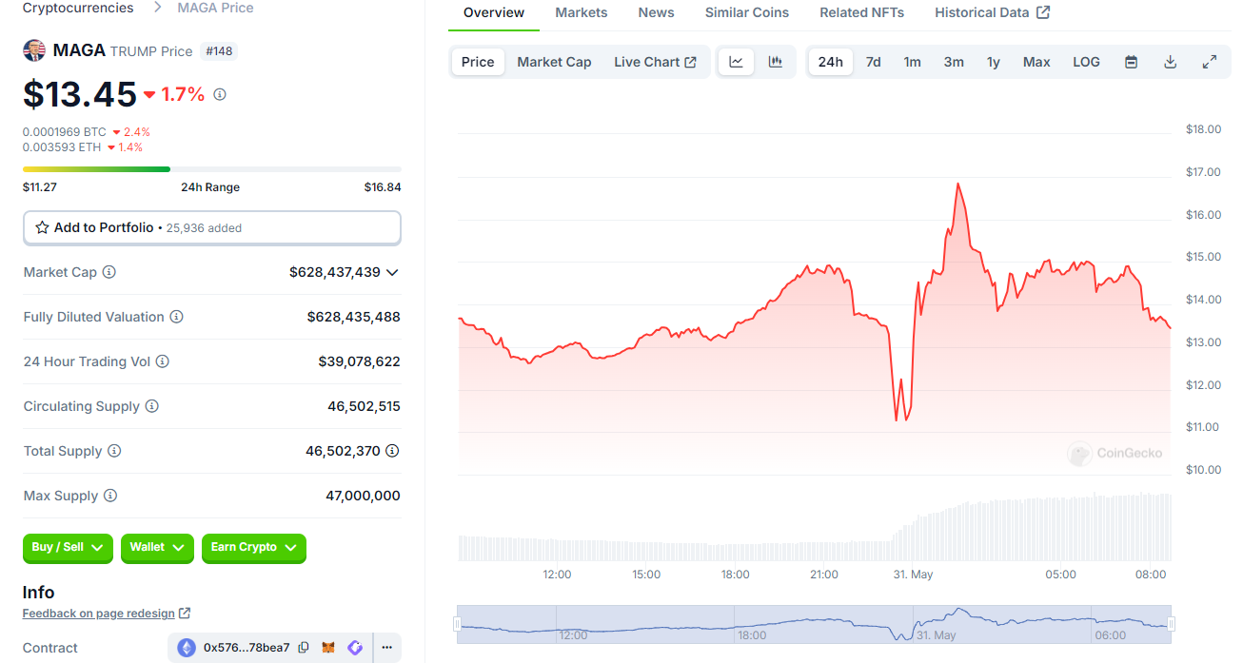Expand Market Cap value chevron
The height and width of the screenshot is (663, 1243).
pos(392,272)
